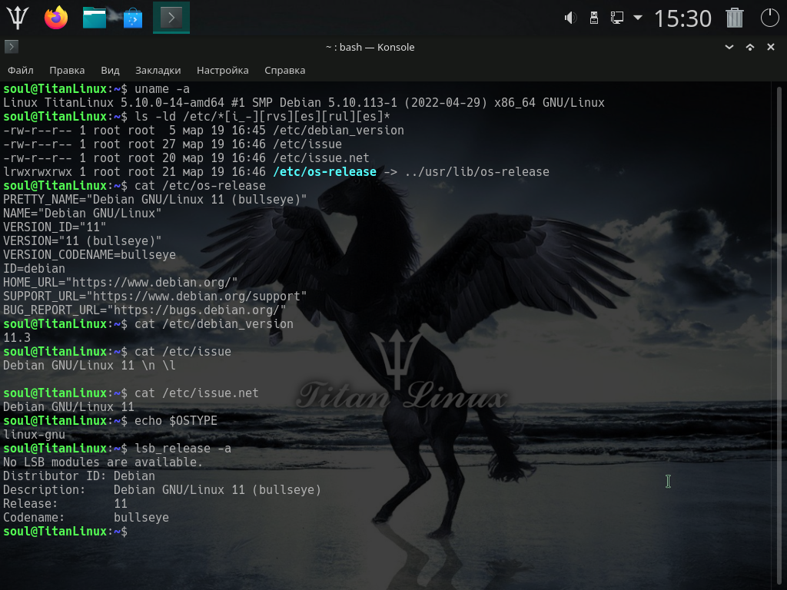787x590 pixels.
Task: Open the trash bin from the panel
Action: click(734, 18)
